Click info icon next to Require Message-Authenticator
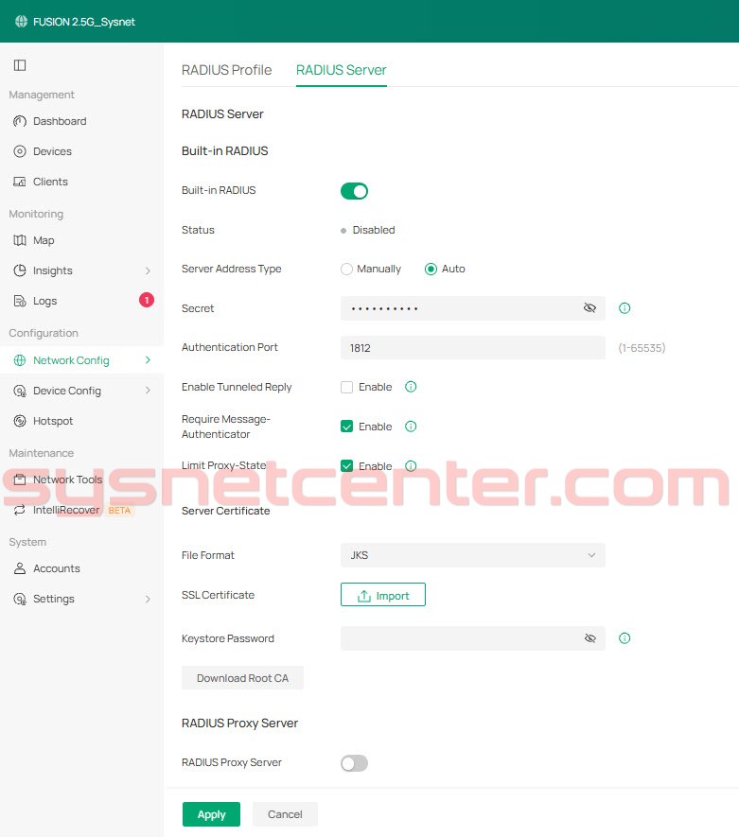This screenshot has height=837, width=739. (x=411, y=426)
